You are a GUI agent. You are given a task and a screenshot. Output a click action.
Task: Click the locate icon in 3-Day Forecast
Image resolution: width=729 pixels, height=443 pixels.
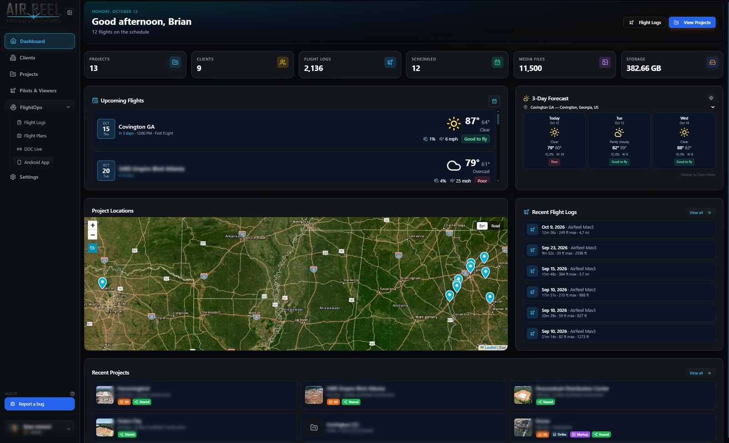711,98
